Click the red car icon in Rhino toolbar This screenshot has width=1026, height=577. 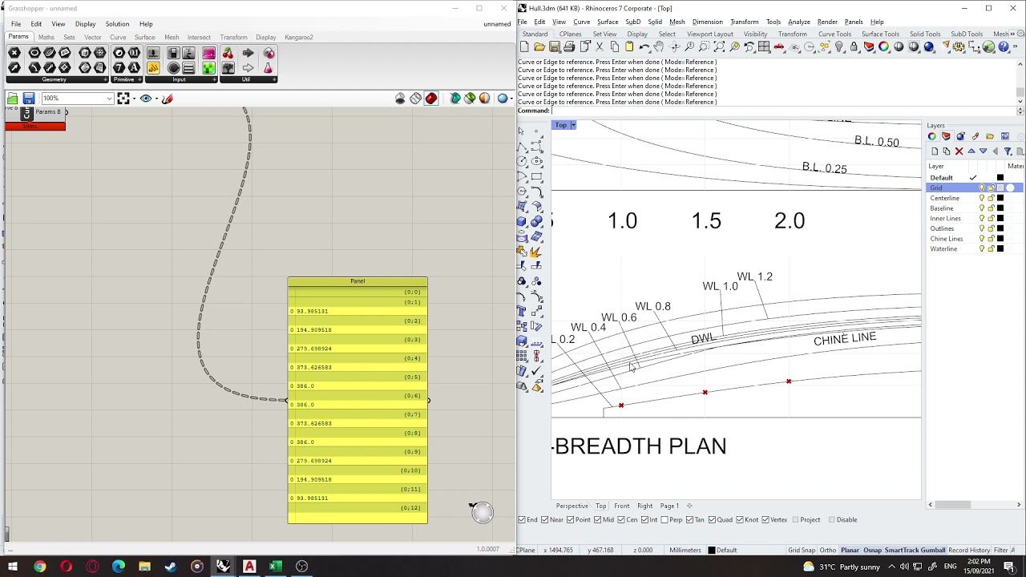[779, 47]
